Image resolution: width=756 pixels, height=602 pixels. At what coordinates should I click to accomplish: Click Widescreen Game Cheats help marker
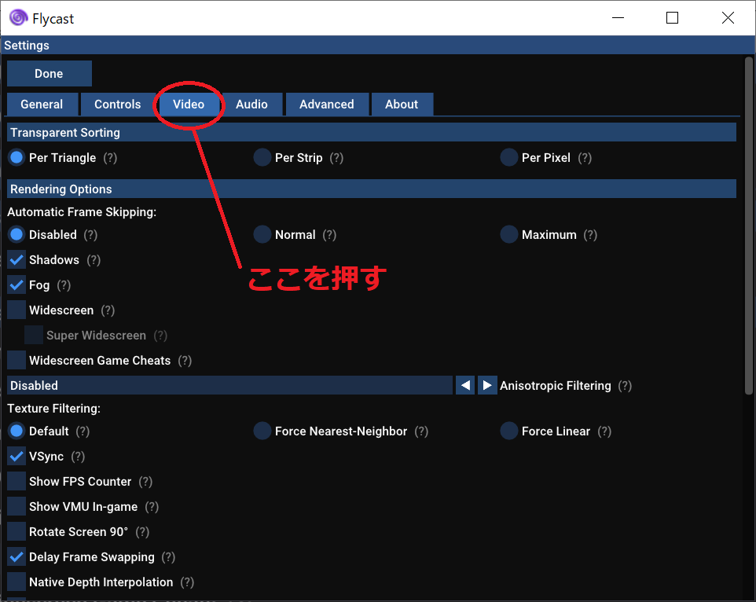pyautogui.click(x=185, y=361)
